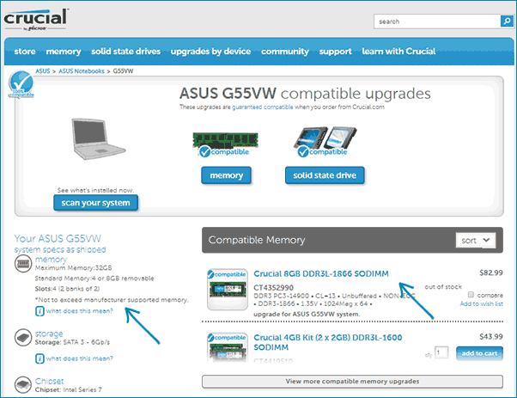Click 'Slots:4 (2 banks of 2)' text
This screenshot has height=398, width=517.
tap(67, 289)
